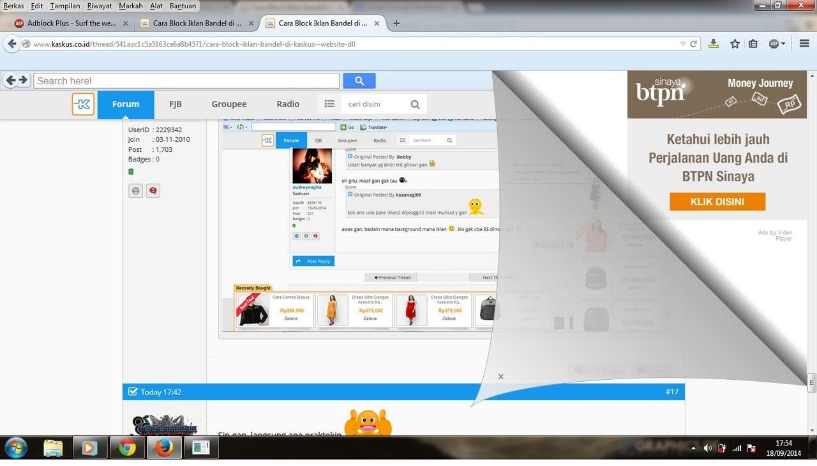
Task: Click the red report icon under Badges
Action: point(153,191)
